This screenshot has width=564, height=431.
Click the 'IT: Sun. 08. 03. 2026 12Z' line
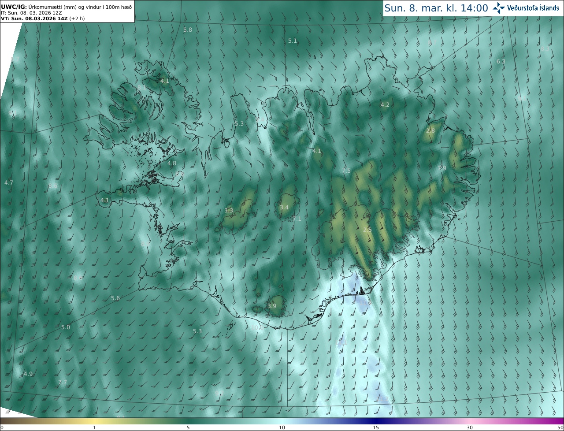pos(31,13)
